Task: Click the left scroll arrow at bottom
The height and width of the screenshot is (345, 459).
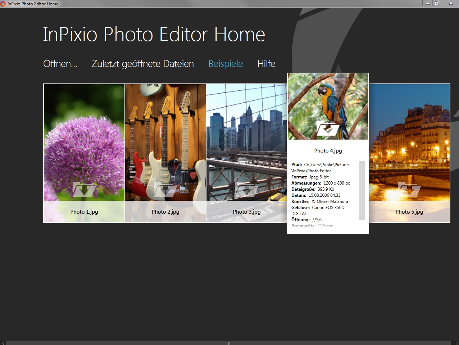Action: [x=3, y=342]
